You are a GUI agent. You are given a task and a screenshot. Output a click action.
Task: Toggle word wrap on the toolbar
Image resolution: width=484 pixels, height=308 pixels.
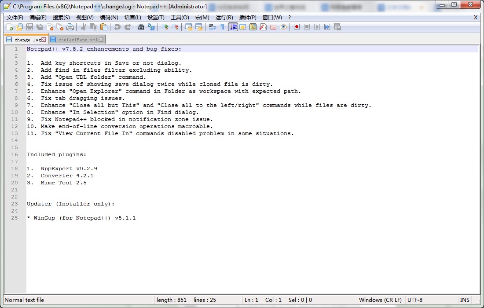click(213, 27)
